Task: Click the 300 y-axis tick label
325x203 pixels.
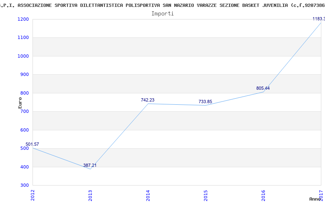Action: pyautogui.click(x=25, y=185)
